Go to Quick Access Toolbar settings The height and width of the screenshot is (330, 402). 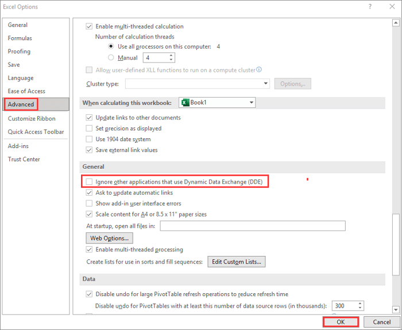click(36, 131)
